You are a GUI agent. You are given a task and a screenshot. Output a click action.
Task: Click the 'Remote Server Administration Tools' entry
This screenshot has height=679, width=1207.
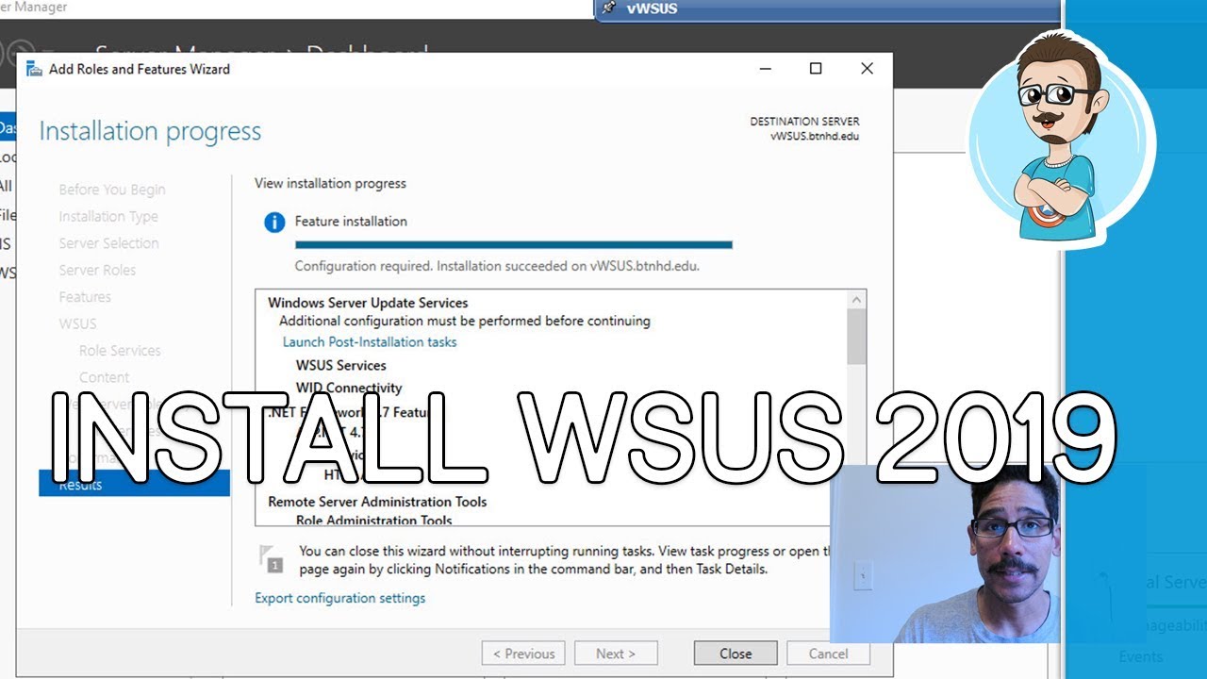377,502
